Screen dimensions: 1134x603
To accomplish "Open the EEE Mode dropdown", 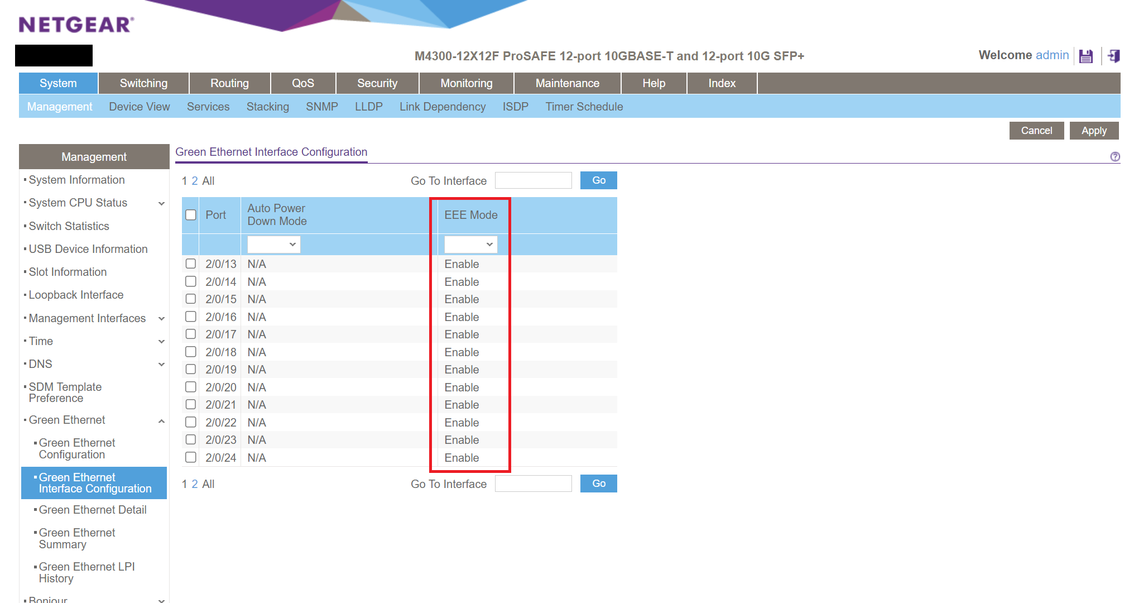I will 470,244.
